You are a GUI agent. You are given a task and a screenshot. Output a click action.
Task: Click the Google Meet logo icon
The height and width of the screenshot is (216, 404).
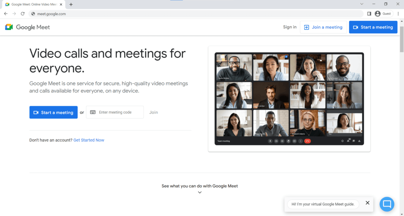(9, 27)
